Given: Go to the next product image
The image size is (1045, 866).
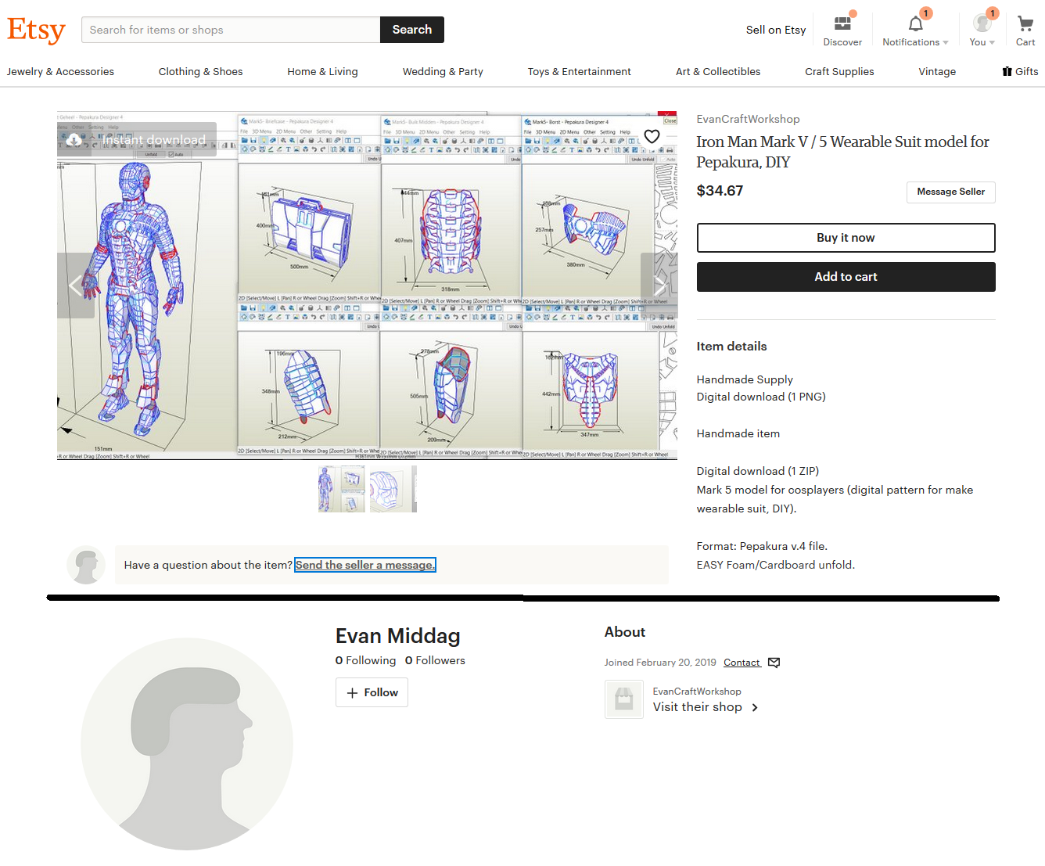Looking at the screenshot, I should tap(659, 285).
